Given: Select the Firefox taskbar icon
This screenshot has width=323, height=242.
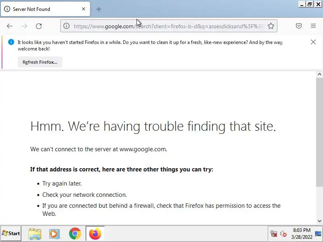Looking at the screenshot, I should [95, 234].
